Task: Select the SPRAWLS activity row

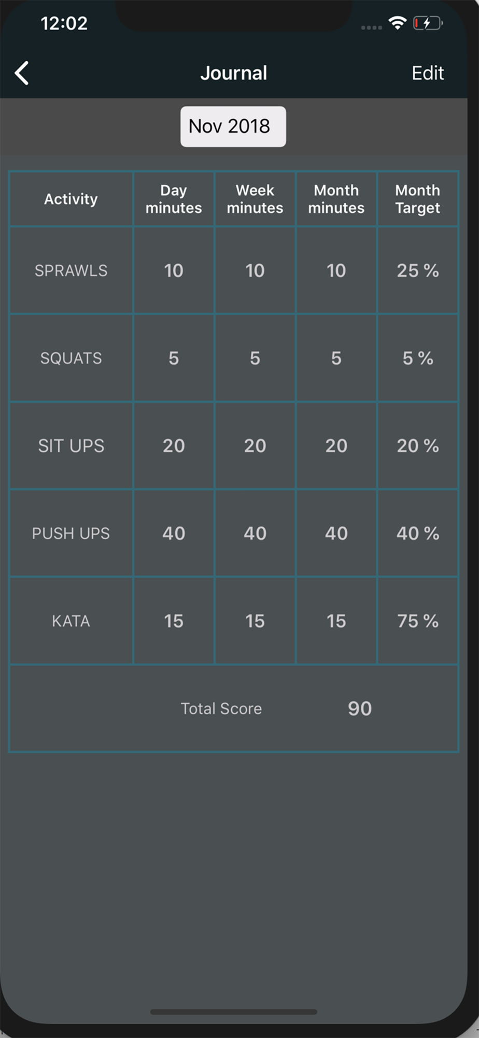Action: (71, 270)
